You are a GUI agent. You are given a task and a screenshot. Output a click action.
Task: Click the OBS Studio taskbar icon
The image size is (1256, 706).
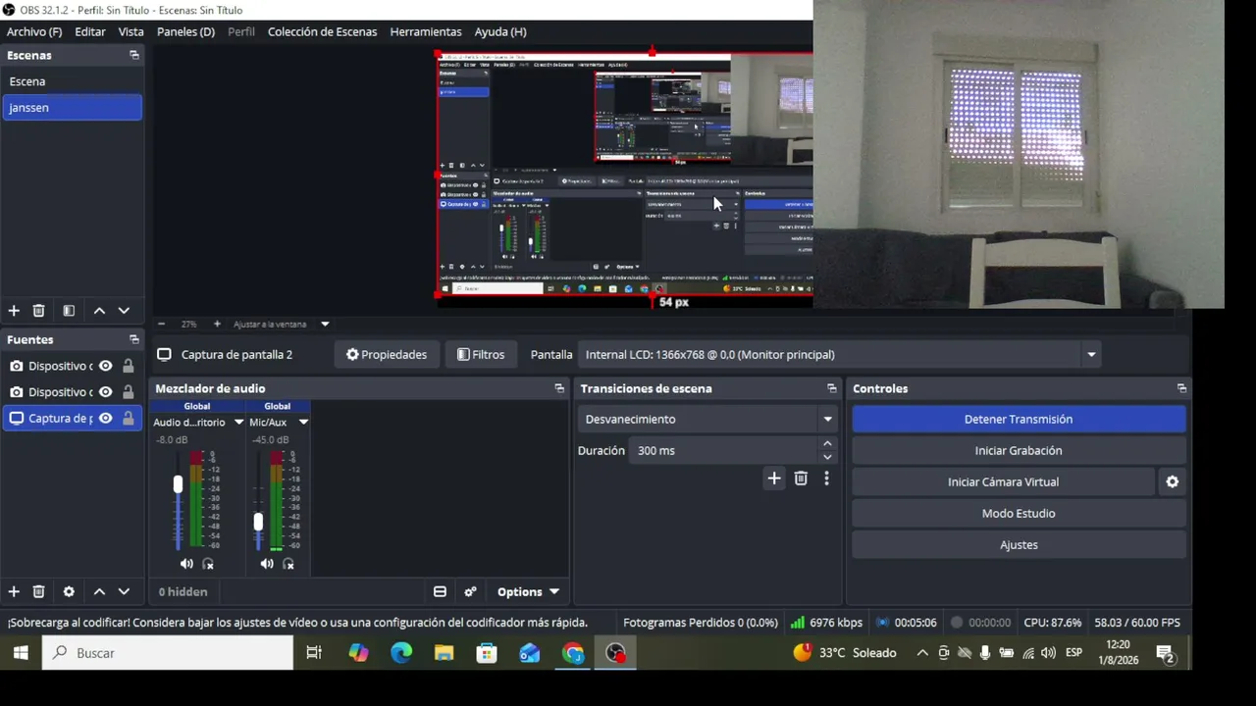615,653
